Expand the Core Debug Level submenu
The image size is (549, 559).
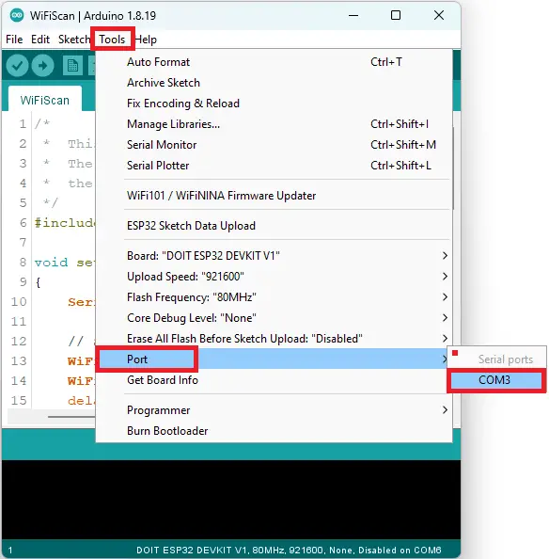273,318
